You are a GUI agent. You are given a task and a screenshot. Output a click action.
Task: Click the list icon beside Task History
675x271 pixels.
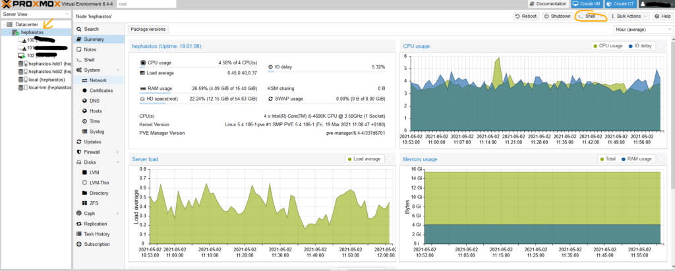(x=79, y=234)
